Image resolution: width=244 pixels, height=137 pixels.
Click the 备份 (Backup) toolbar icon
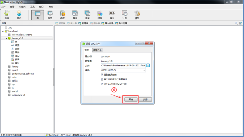point(112,15)
